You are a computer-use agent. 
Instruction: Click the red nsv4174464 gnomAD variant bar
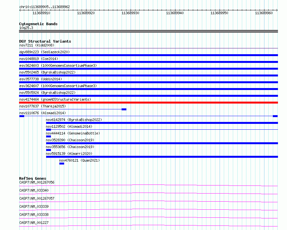pos(148,103)
